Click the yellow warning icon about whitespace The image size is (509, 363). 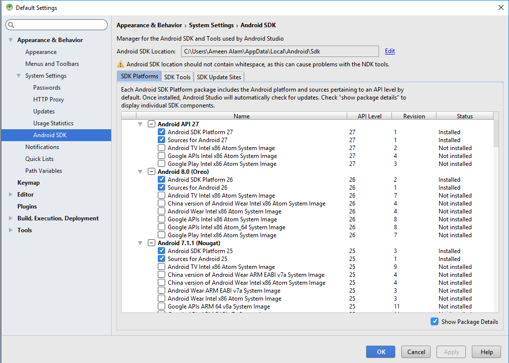121,64
